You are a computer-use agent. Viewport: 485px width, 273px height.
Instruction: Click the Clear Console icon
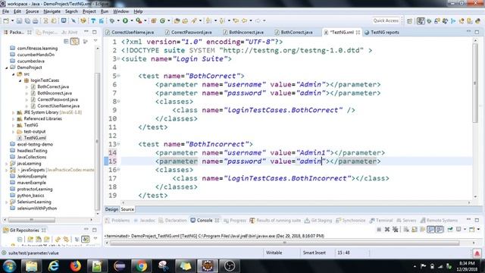click(x=406, y=229)
